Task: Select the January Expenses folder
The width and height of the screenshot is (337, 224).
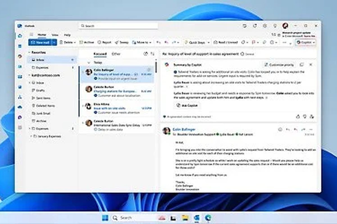Action: point(51,136)
